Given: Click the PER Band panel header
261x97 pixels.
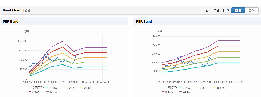Looking at the screenshot, I should point(64,21).
